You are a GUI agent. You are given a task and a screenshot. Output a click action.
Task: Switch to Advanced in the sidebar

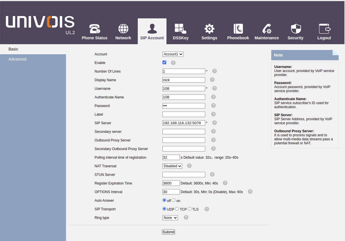click(18, 59)
